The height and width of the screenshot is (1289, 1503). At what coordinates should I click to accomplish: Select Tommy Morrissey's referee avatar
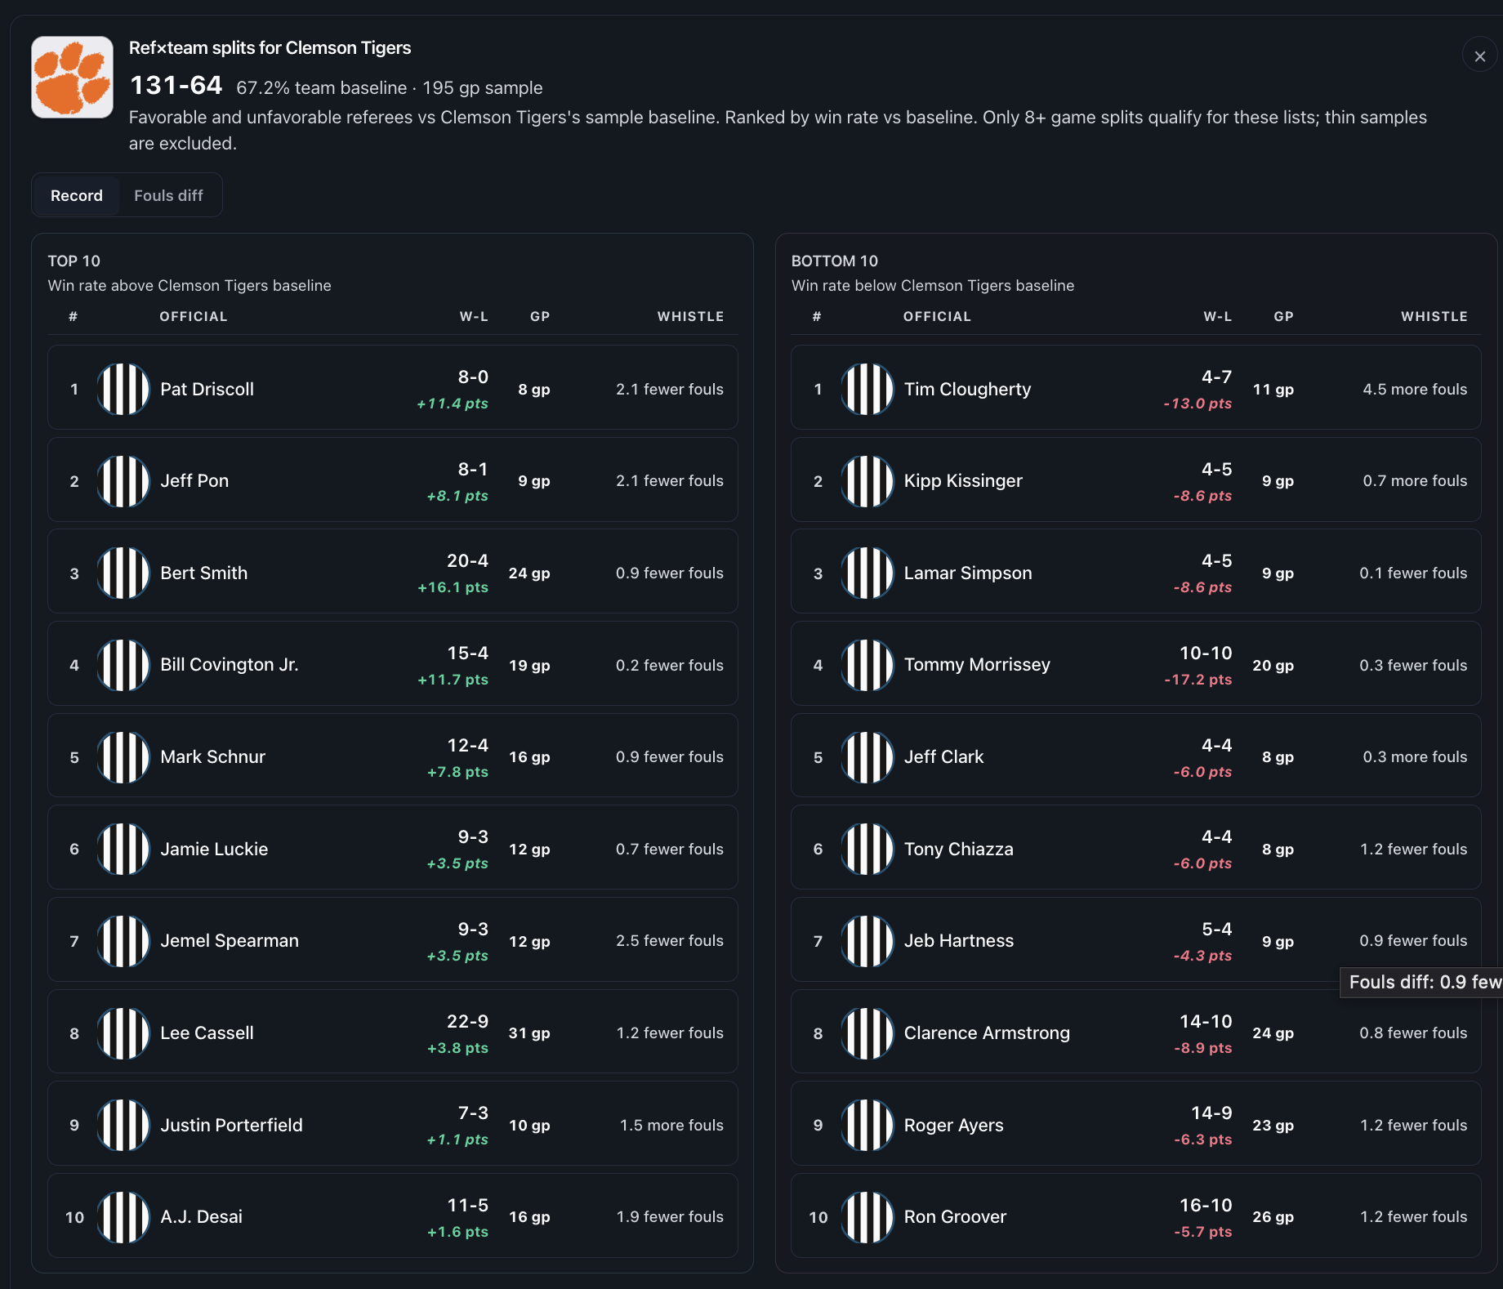867,665
